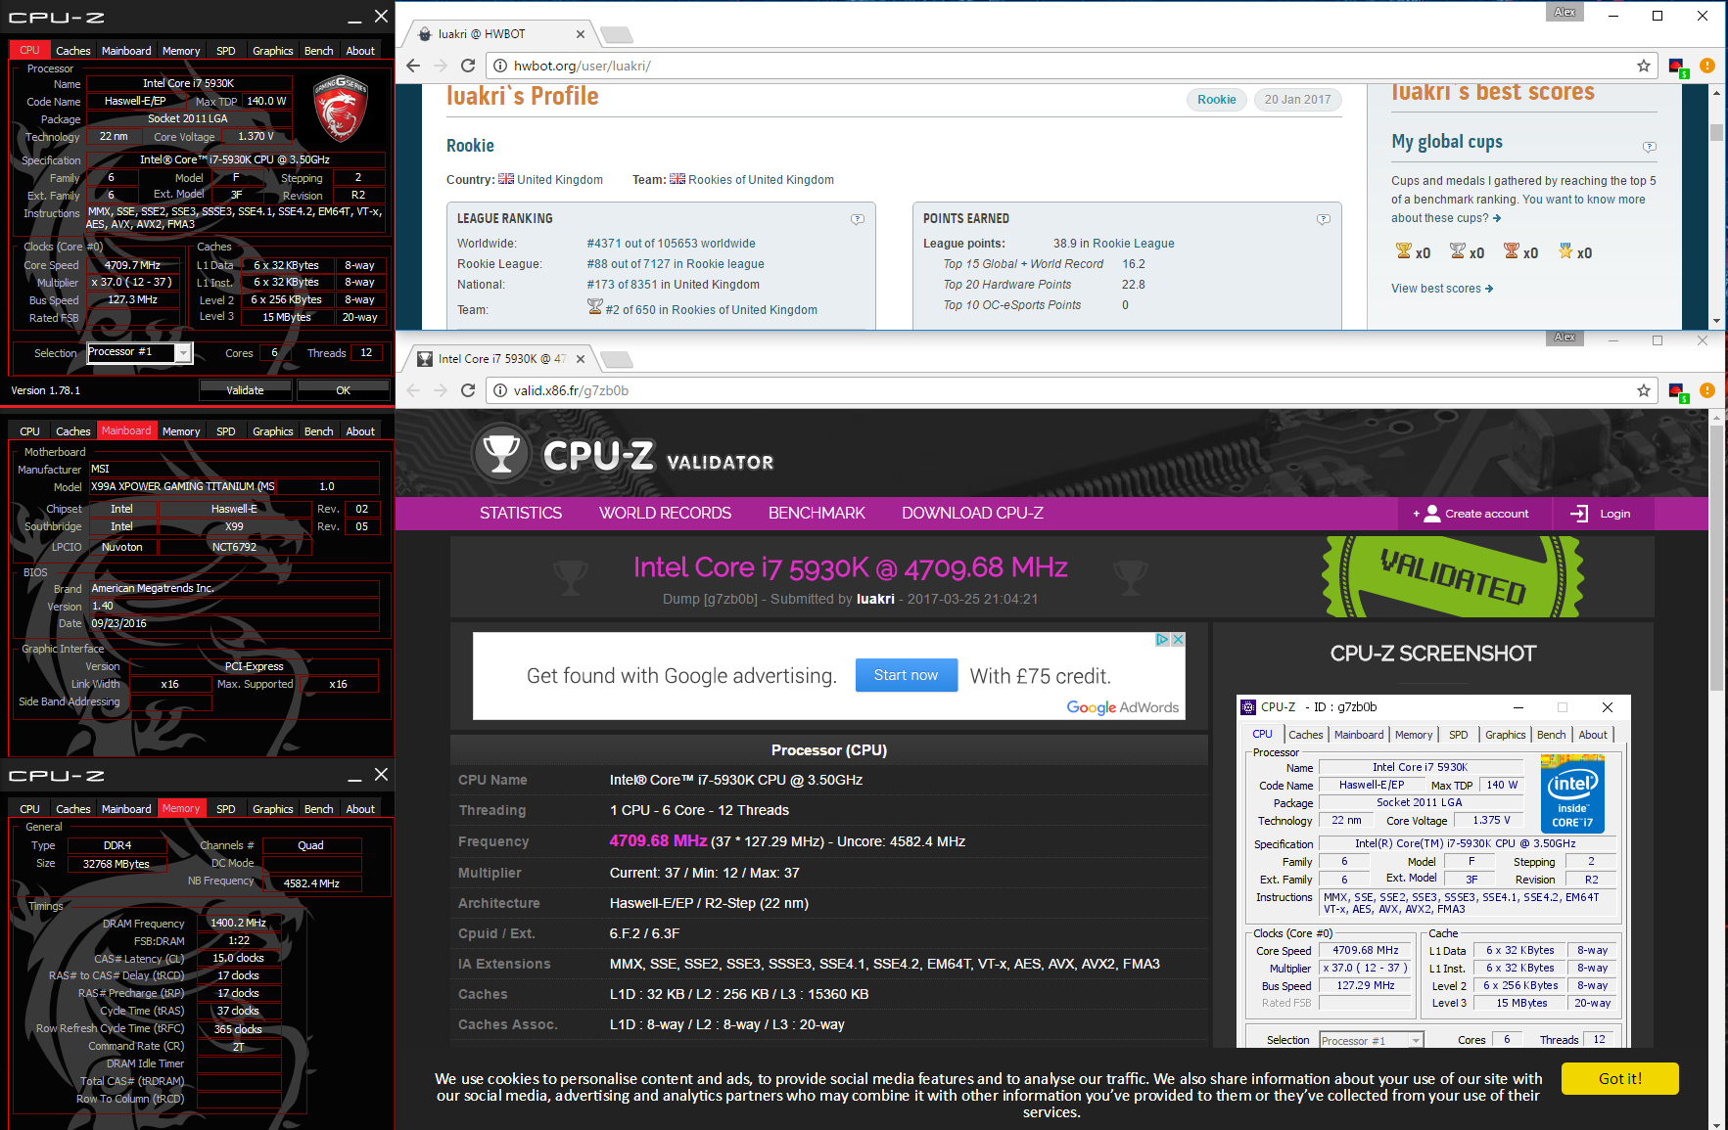1728x1130 pixels.
Task: Click the Alex profile button in HWBOT window
Action: [1565, 12]
